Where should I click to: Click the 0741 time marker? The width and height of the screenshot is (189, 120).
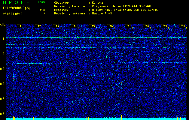coord(20,26)
